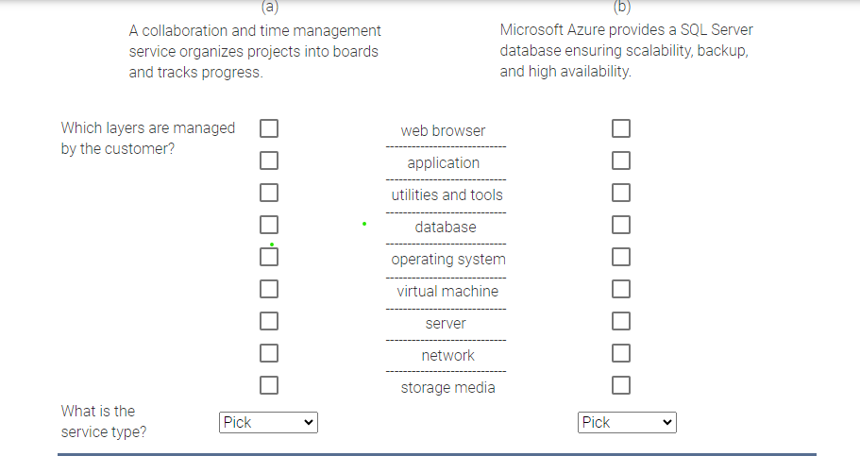
Task: Open service type Pick dropdown for (a)
Action: coord(268,423)
